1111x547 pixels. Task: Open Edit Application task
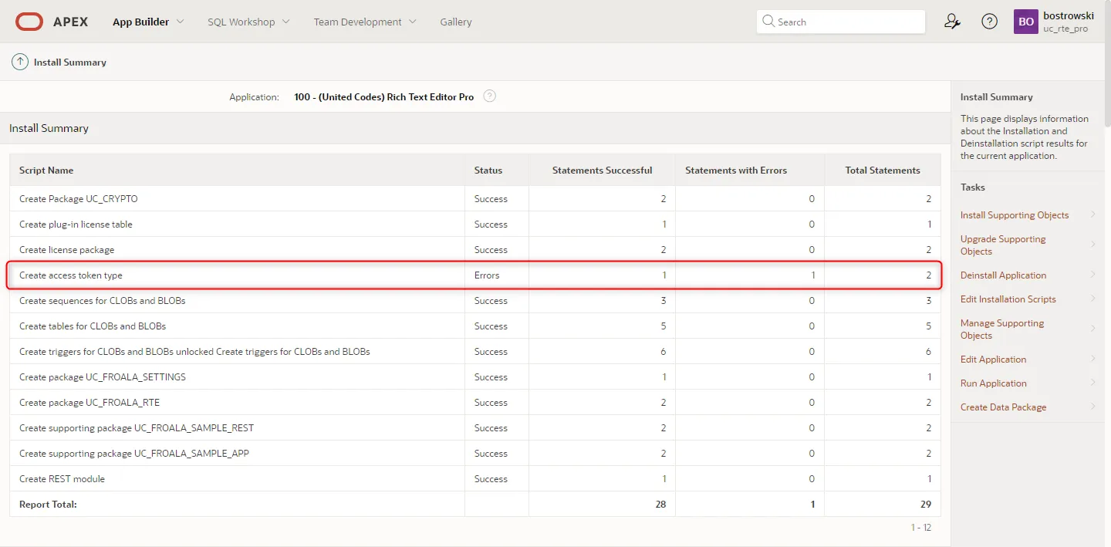993,360
